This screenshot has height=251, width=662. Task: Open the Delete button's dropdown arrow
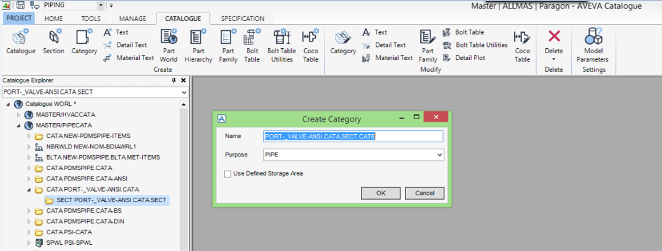pos(554,59)
